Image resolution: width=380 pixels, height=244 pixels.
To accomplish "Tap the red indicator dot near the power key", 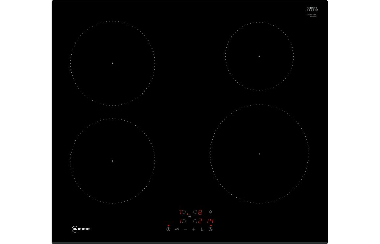I will (x=168, y=225).
